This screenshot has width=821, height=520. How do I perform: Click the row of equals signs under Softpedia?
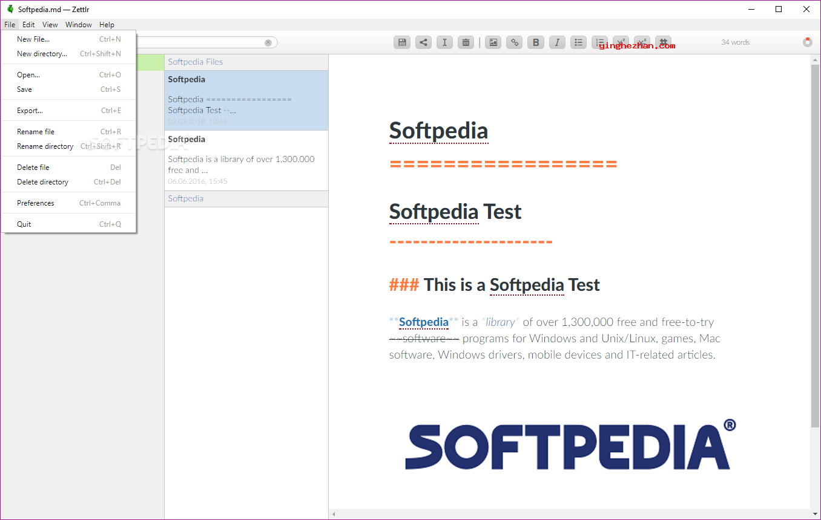[x=503, y=164]
